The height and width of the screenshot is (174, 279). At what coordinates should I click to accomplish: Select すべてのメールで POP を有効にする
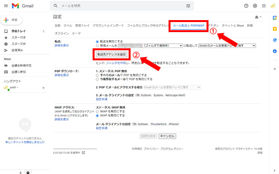tap(97, 75)
